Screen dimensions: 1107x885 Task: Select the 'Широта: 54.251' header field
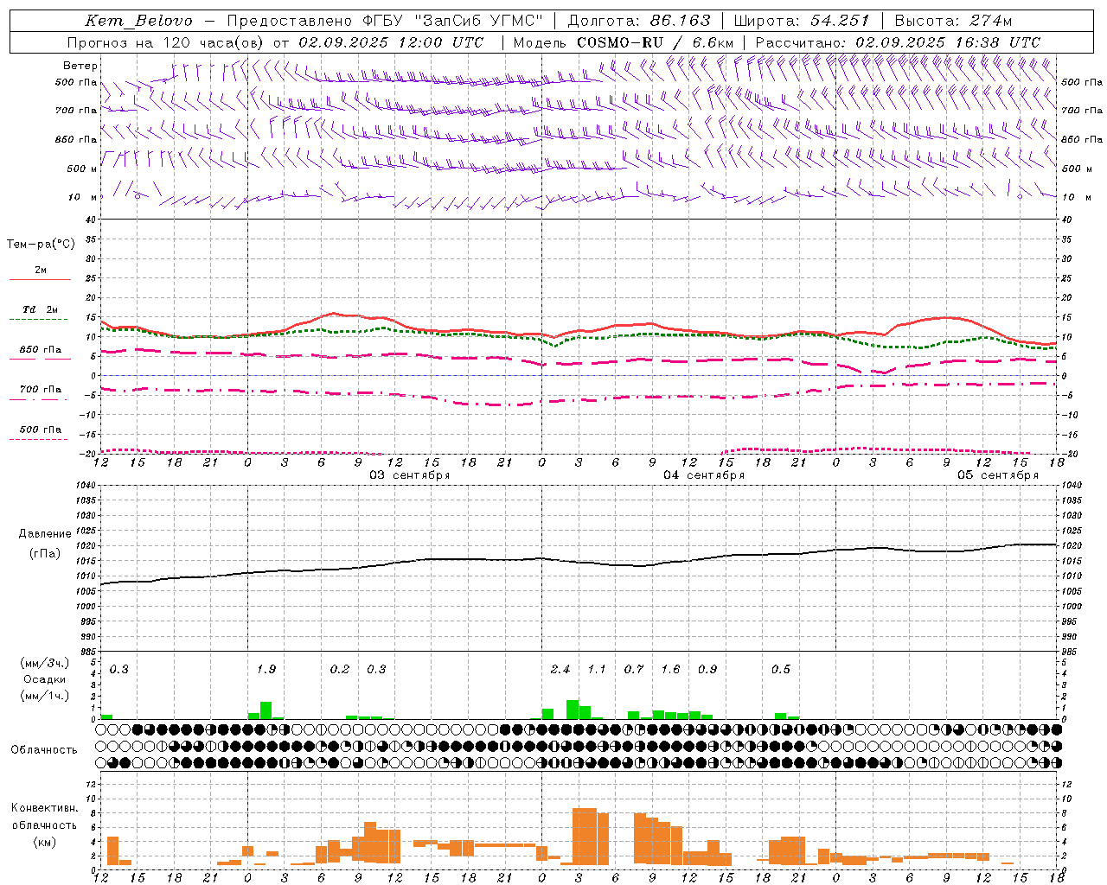(x=801, y=21)
